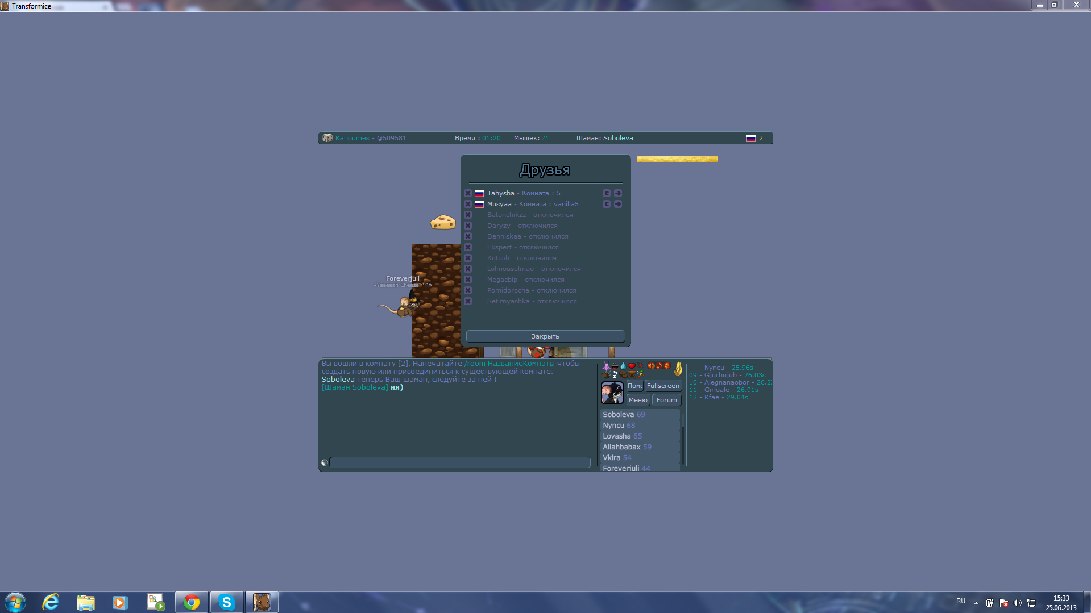Select Vkira in the player list
The height and width of the screenshot is (613, 1091).
640,458
